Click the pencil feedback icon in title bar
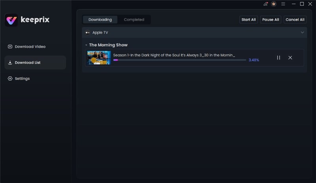Image resolution: width=316 pixels, height=183 pixels. 265,4
